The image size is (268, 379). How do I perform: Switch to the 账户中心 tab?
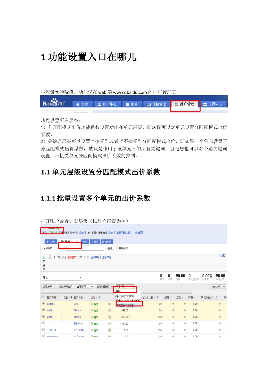pos(107,104)
